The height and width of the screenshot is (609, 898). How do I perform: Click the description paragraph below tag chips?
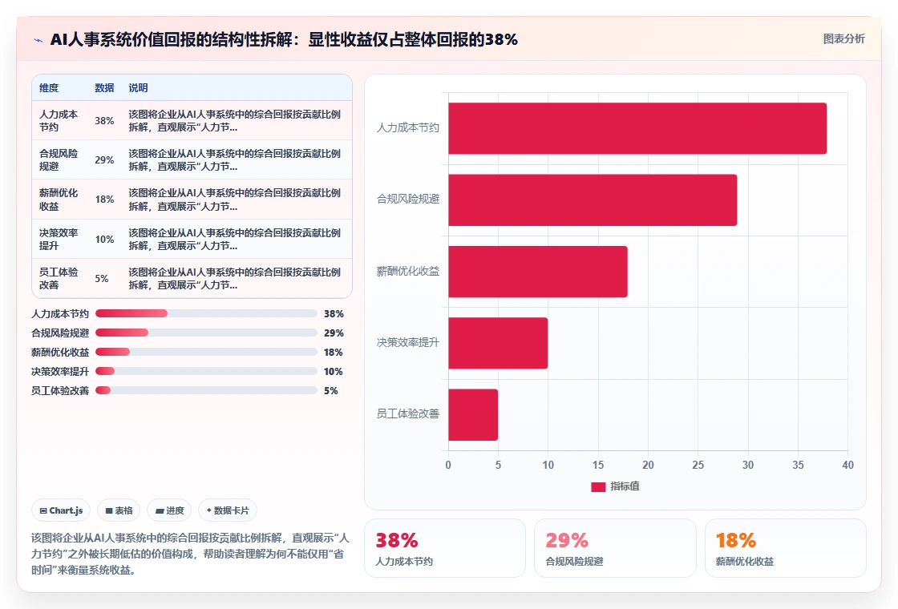190,554
